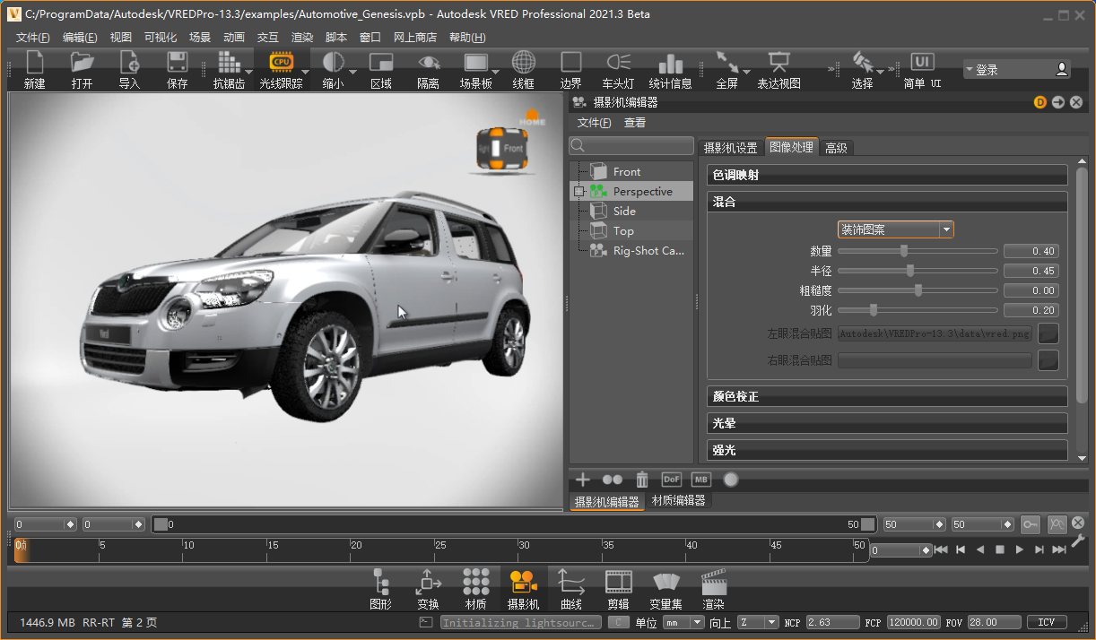Toggle the MB motion blur button
The image size is (1096, 640).
(x=701, y=480)
